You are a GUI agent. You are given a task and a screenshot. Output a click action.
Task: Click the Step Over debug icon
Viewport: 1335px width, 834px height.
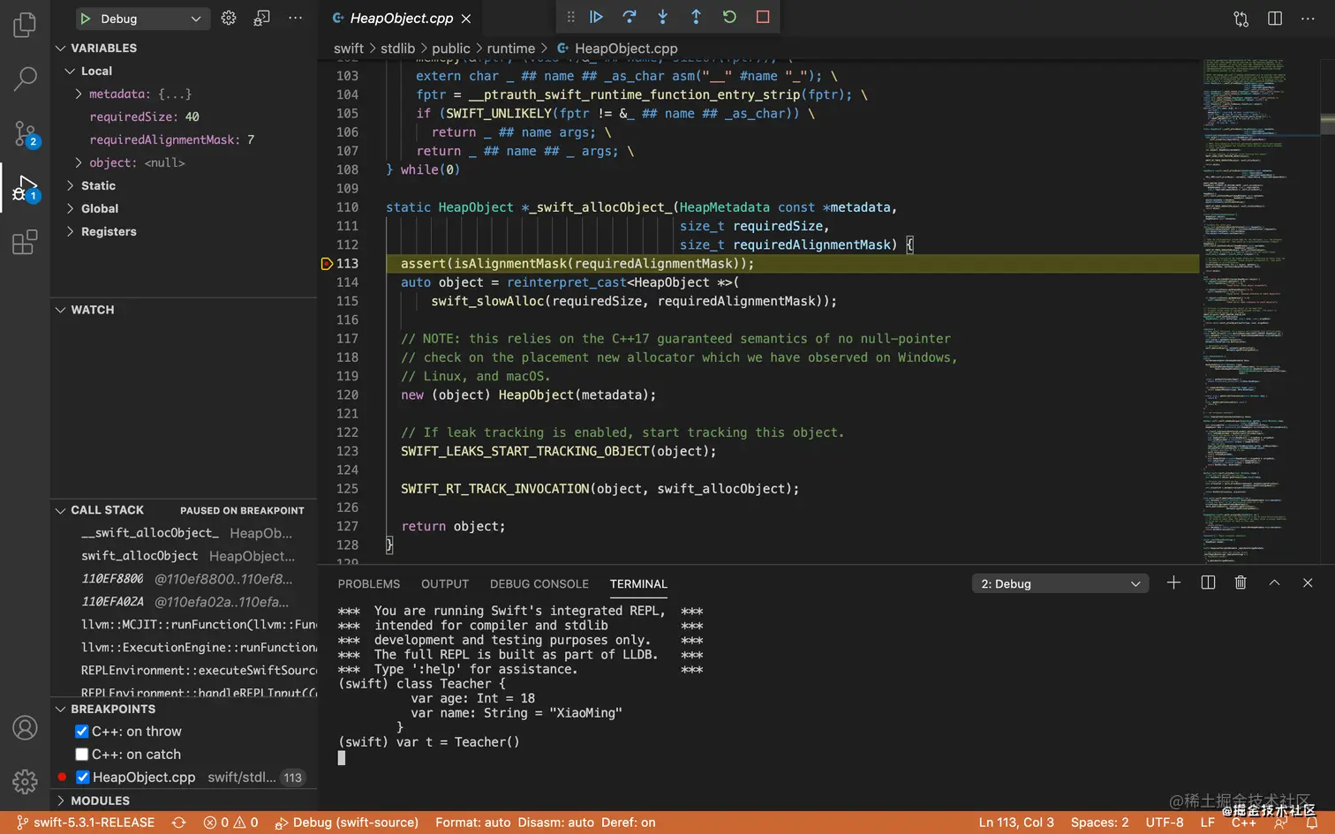(x=630, y=17)
